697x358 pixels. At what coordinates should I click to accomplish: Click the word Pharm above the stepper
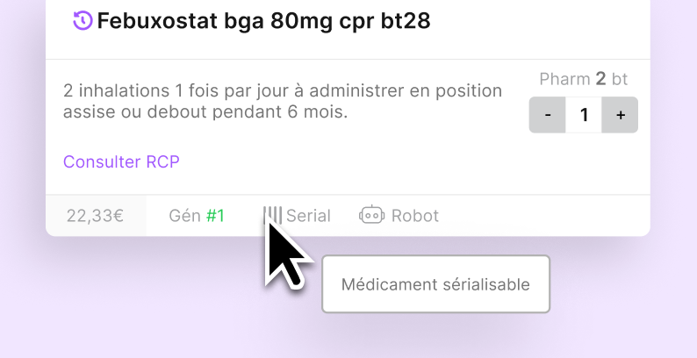click(x=564, y=79)
